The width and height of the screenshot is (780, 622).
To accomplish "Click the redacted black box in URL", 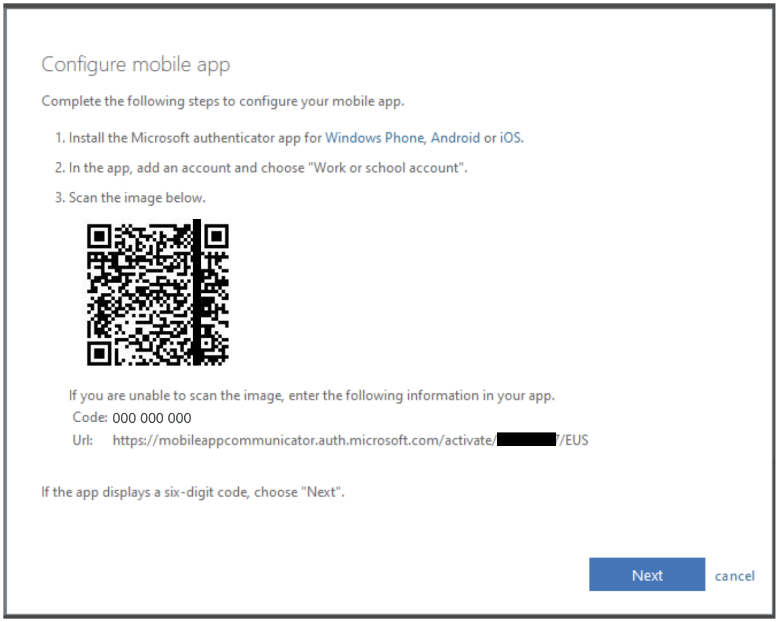I will pos(526,440).
